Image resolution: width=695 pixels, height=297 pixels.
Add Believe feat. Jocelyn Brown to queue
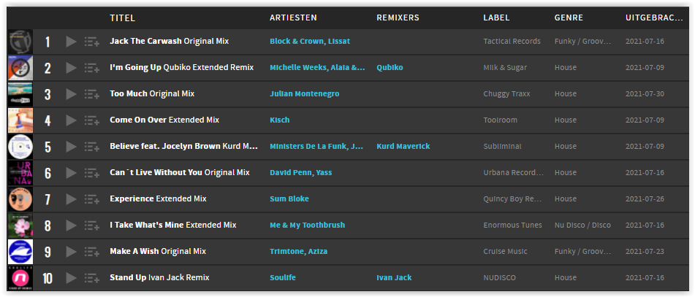coord(92,147)
